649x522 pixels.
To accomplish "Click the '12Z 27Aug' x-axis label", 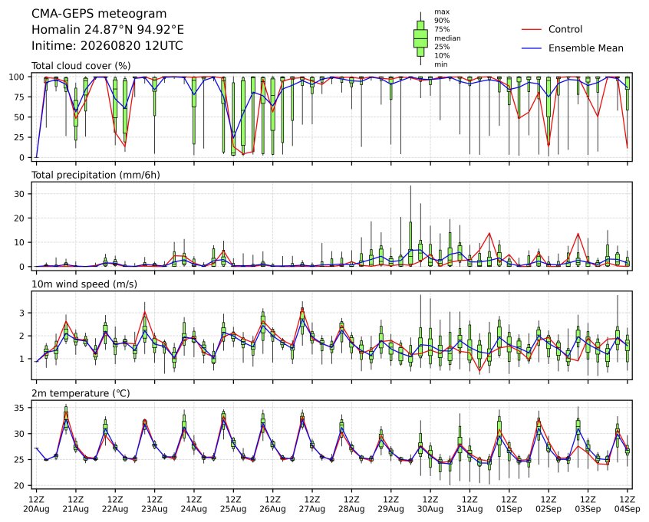I will click(x=312, y=504).
